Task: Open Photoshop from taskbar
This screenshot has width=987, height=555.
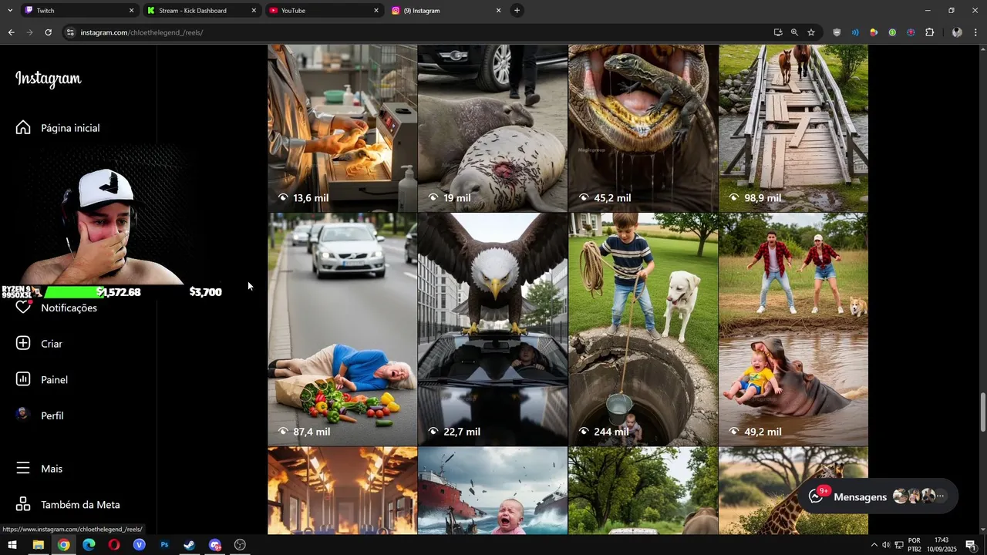Action: (164, 545)
